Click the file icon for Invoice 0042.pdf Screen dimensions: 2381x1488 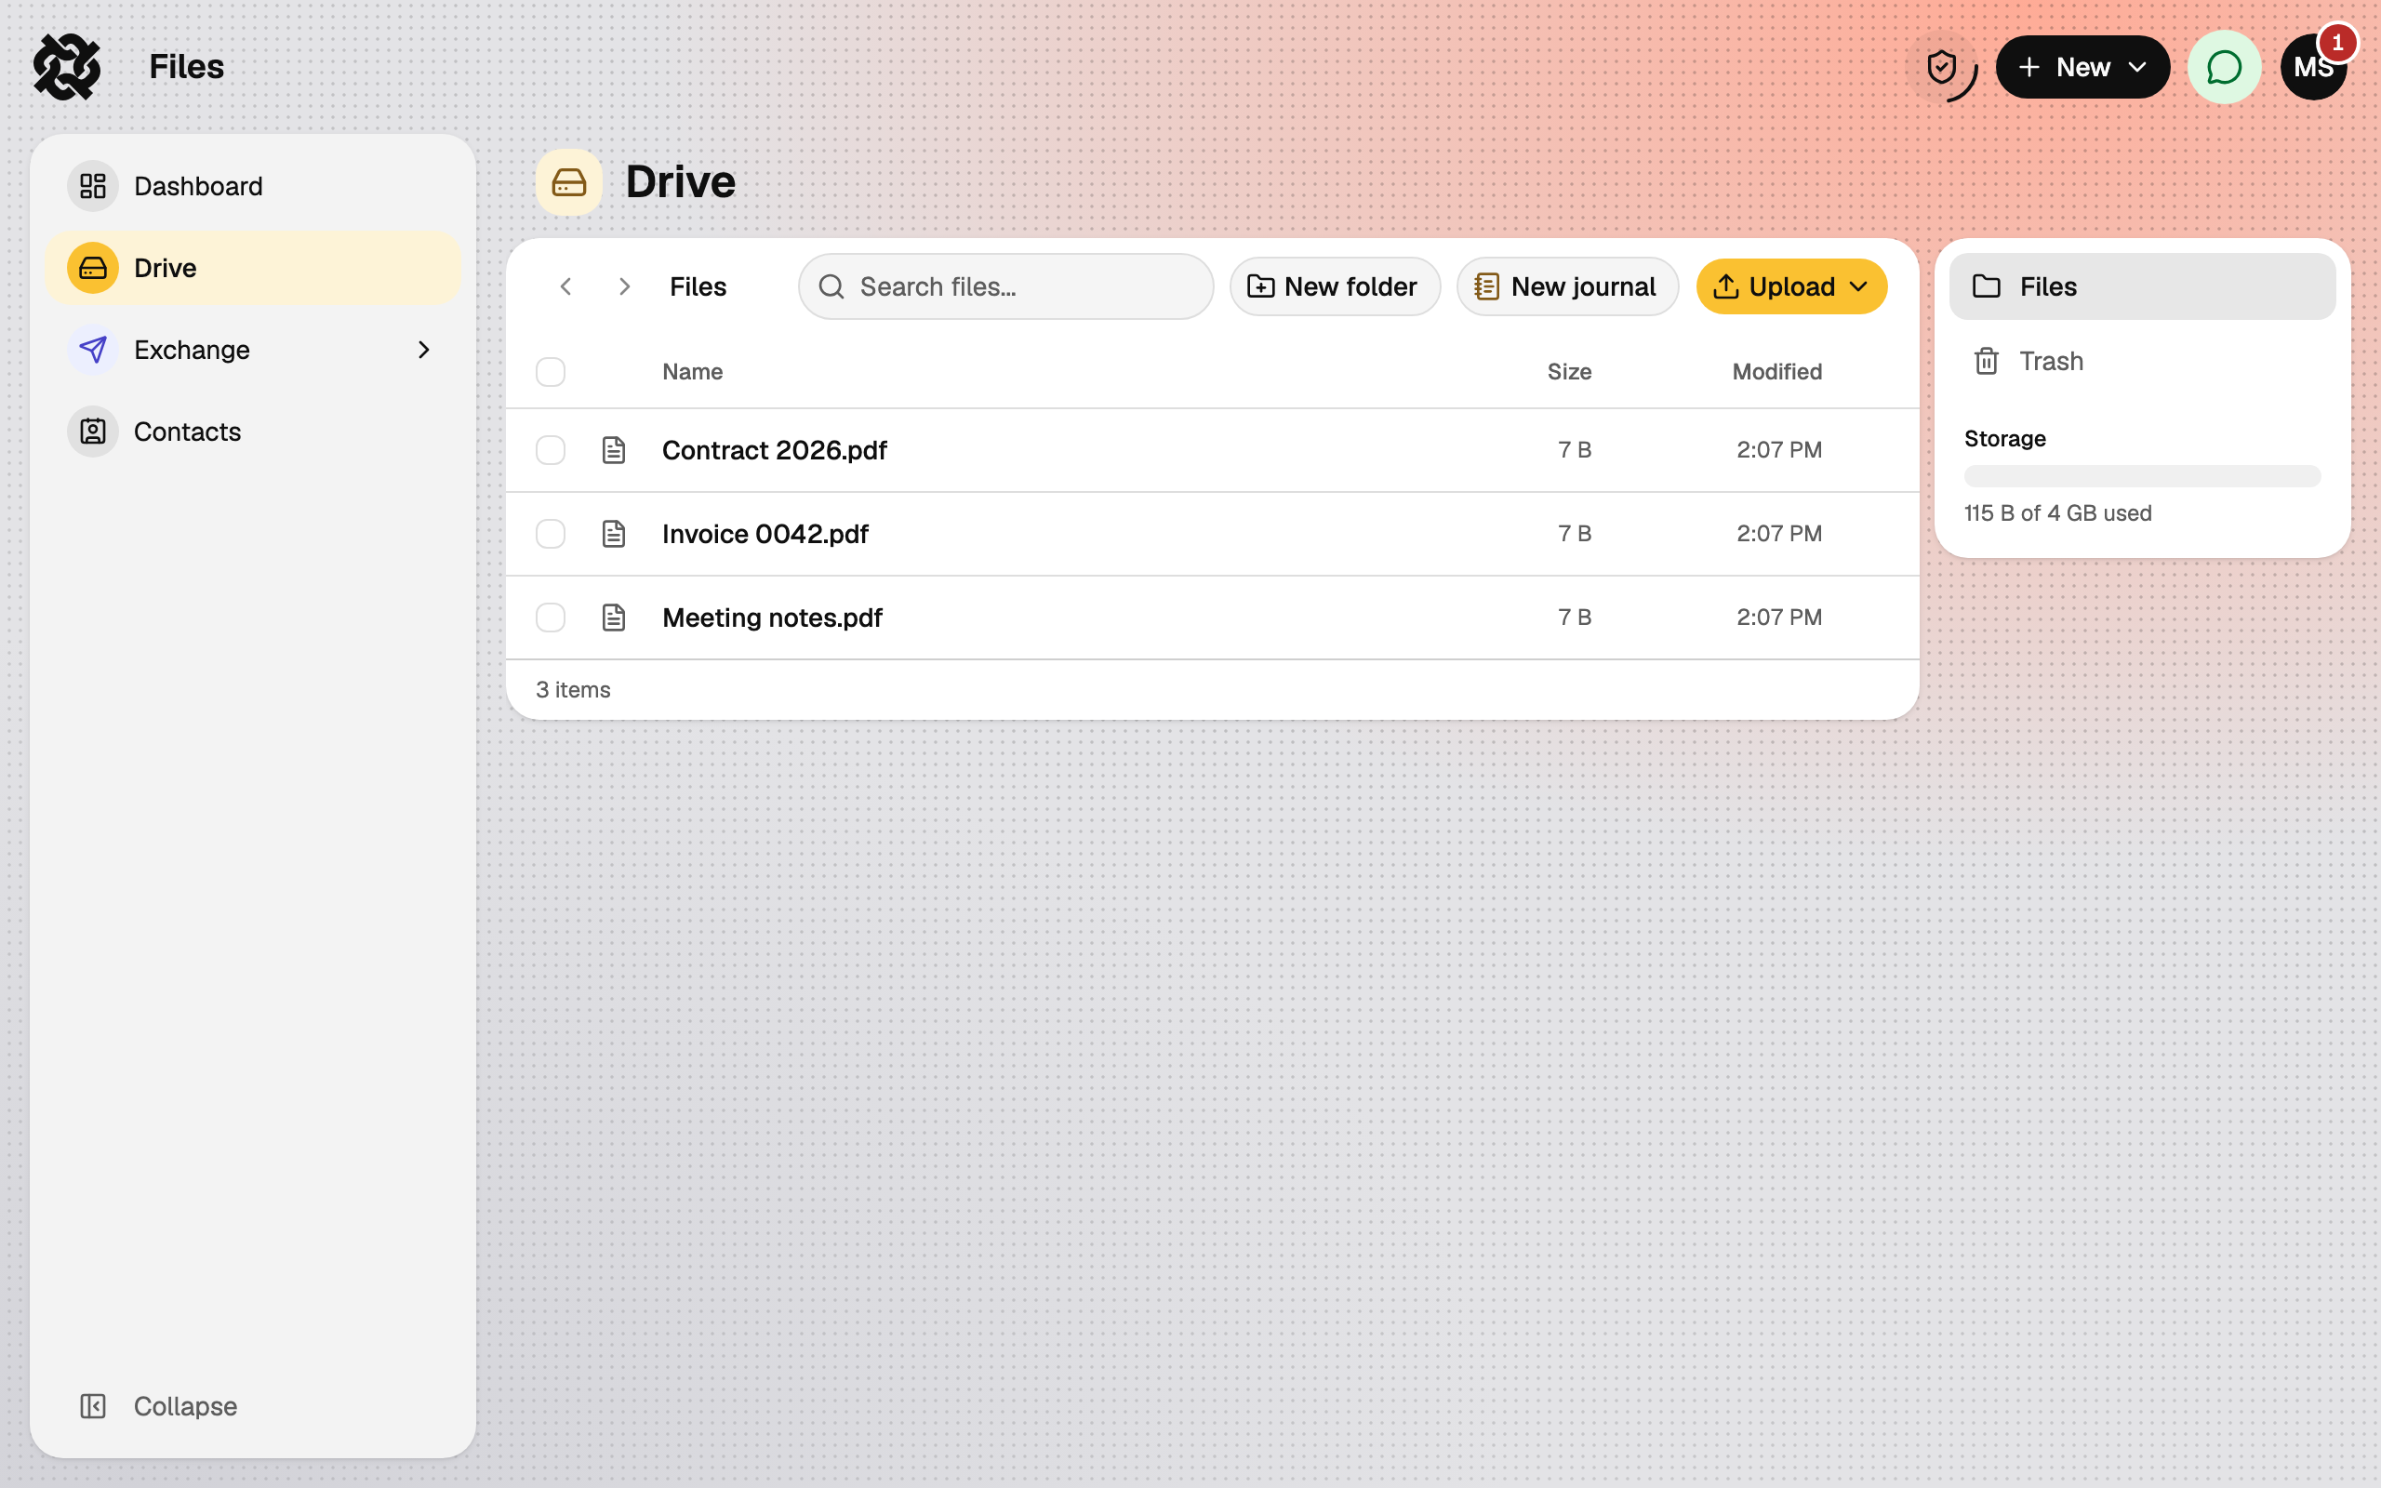(614, 534)
